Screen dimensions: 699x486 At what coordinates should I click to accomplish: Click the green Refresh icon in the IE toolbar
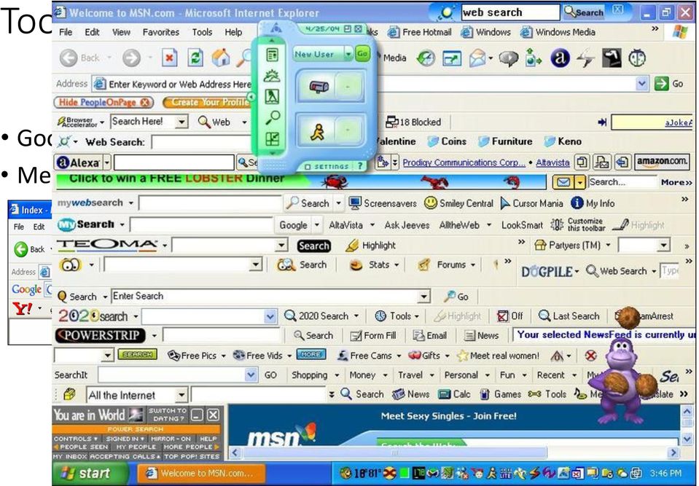195,58
